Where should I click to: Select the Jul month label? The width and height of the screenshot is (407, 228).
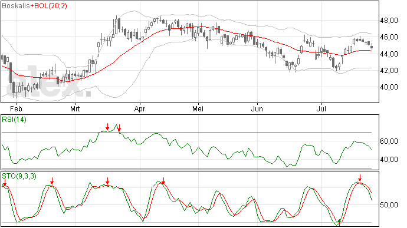321,108
